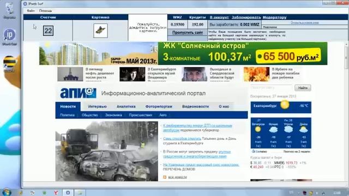Click the morning cloud forecast icon
Viewport: 349px width, 196px height.
point(288,130)
